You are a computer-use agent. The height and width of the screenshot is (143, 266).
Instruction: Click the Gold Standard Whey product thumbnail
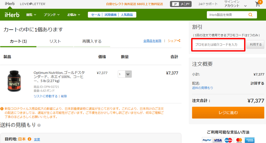click(x=14, y=81)
